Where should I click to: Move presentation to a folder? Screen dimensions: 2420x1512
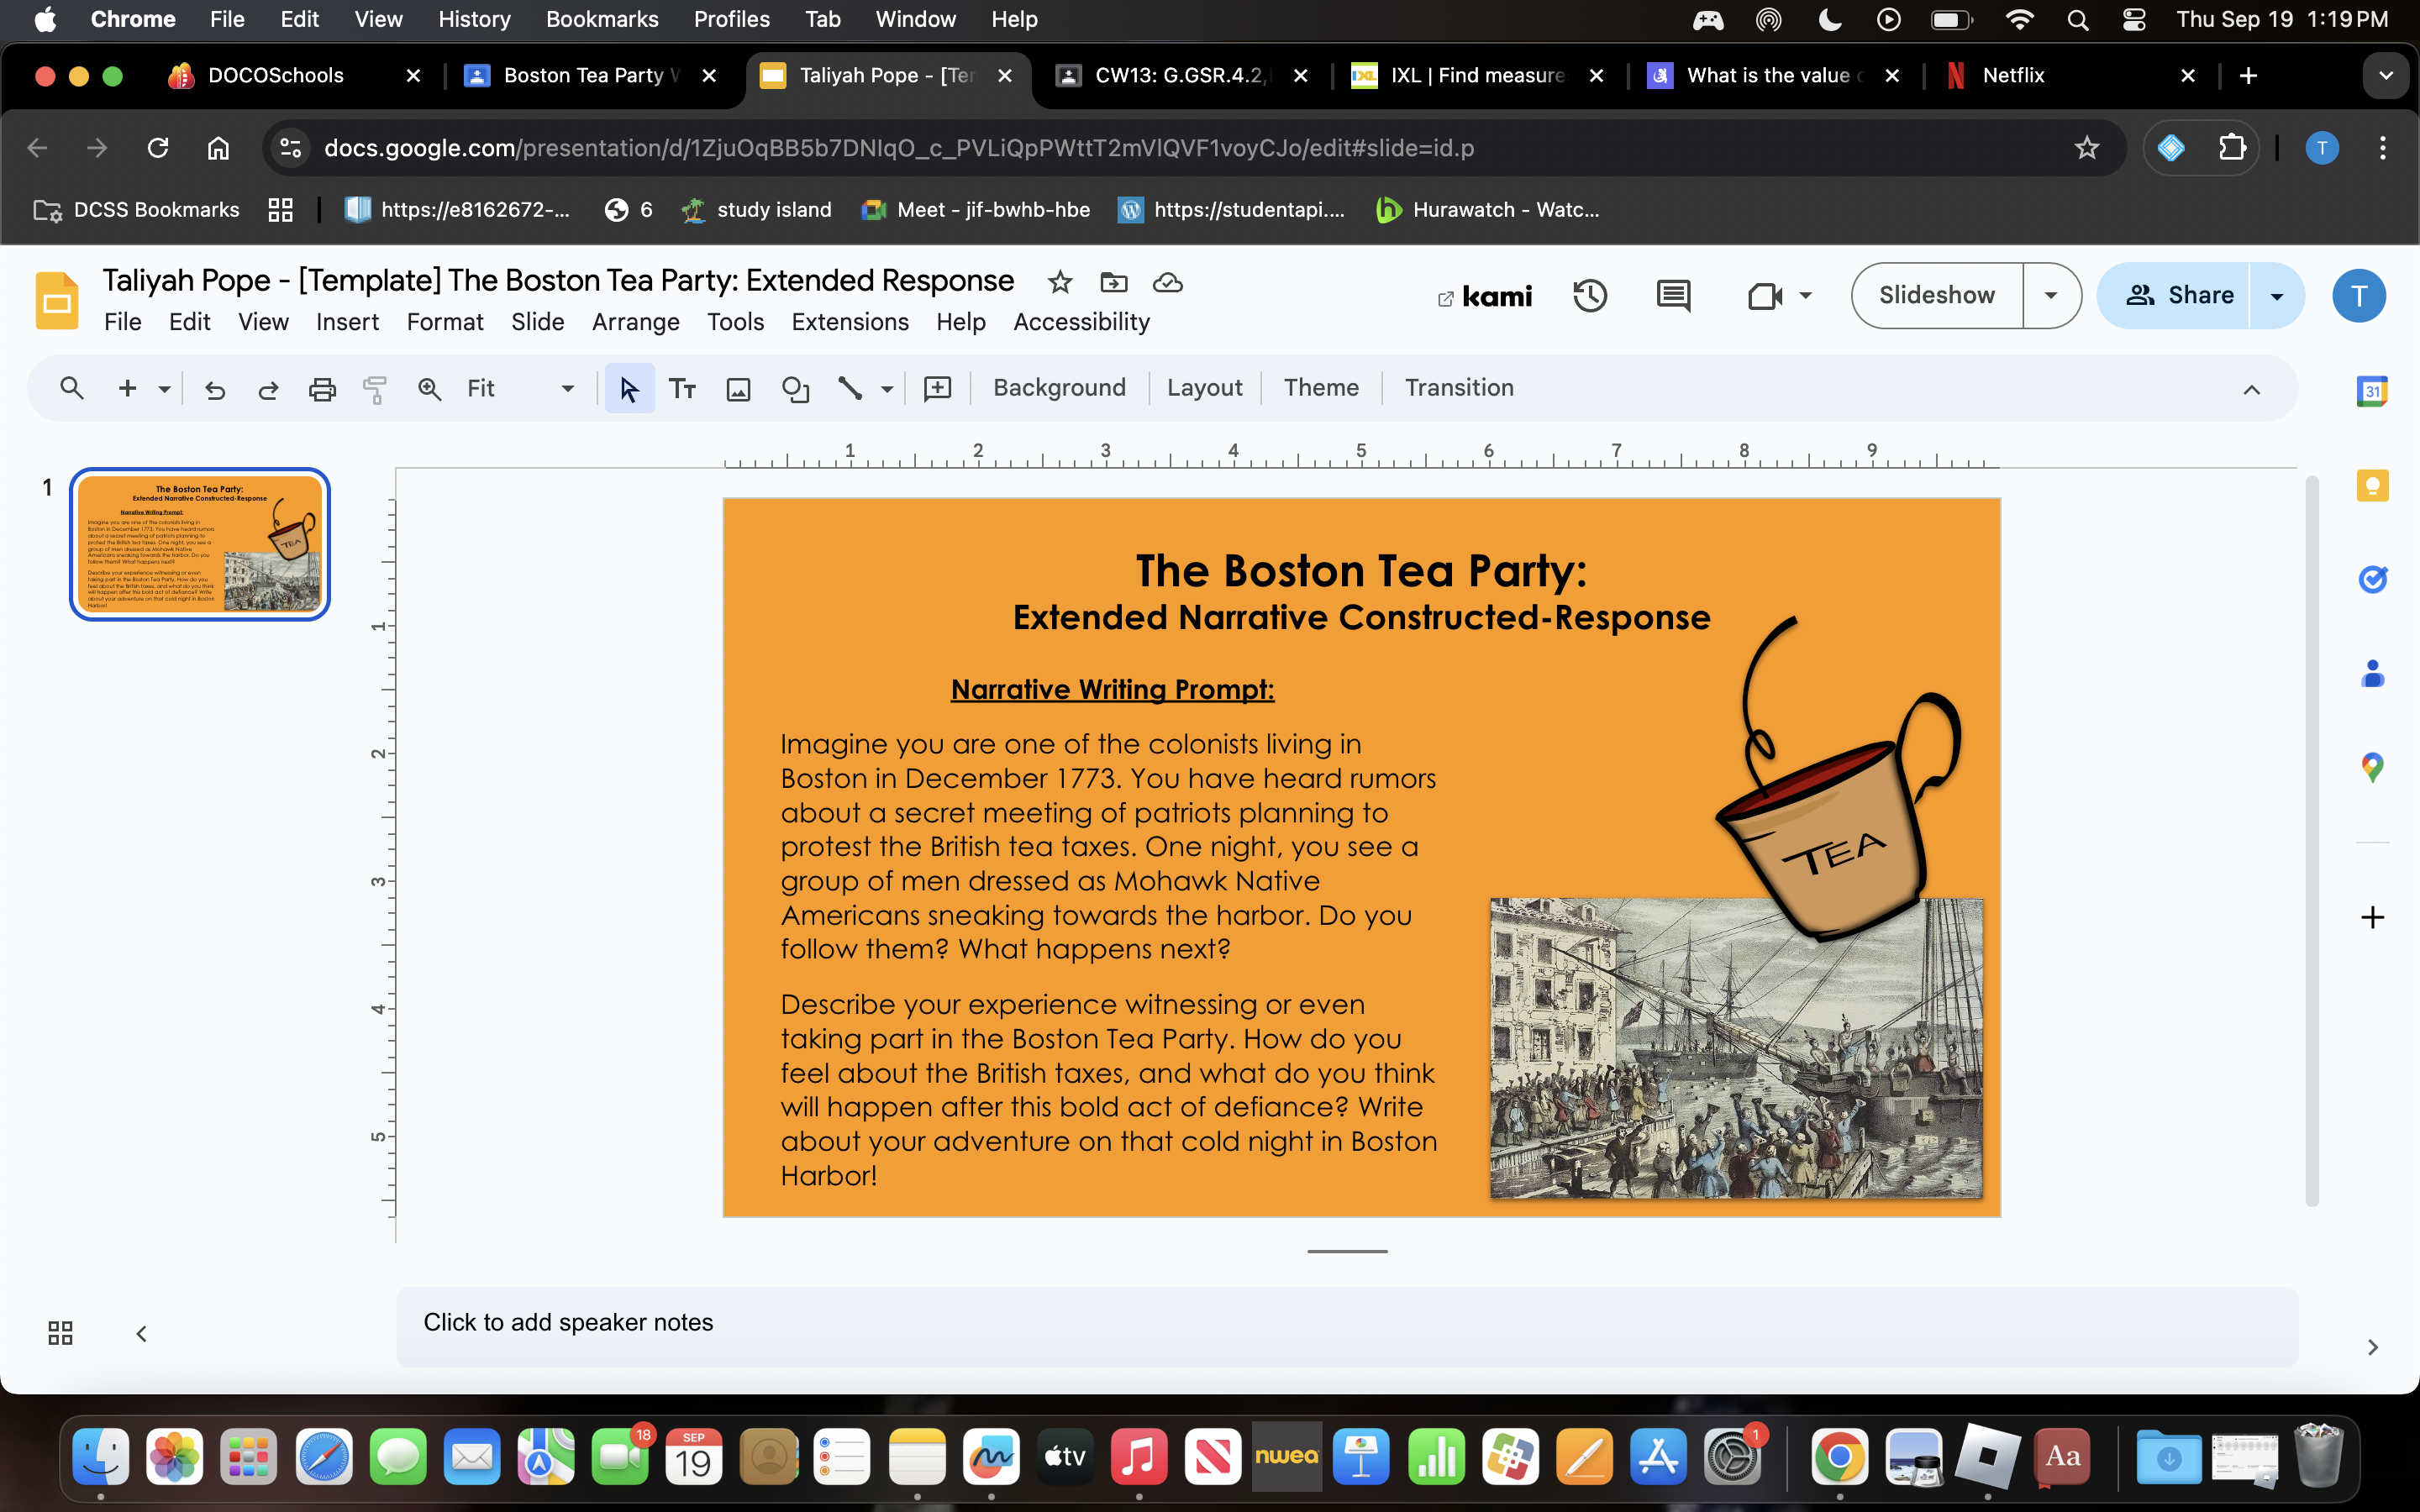coord(1113,283)
